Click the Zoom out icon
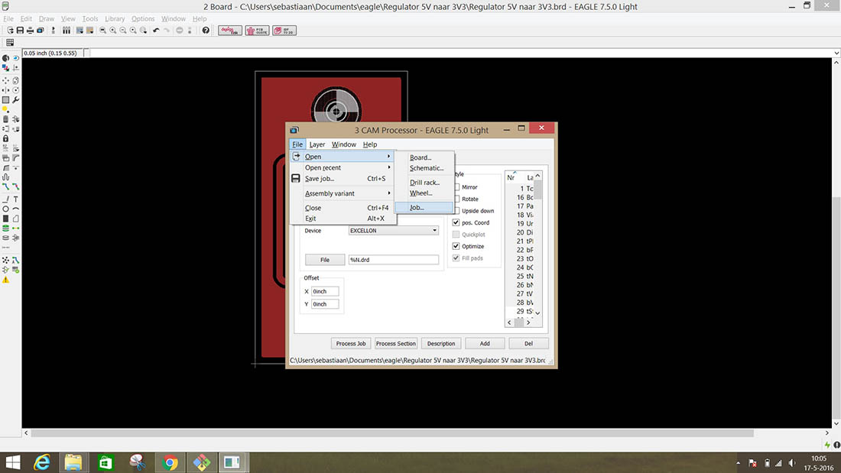 [123, 31]
